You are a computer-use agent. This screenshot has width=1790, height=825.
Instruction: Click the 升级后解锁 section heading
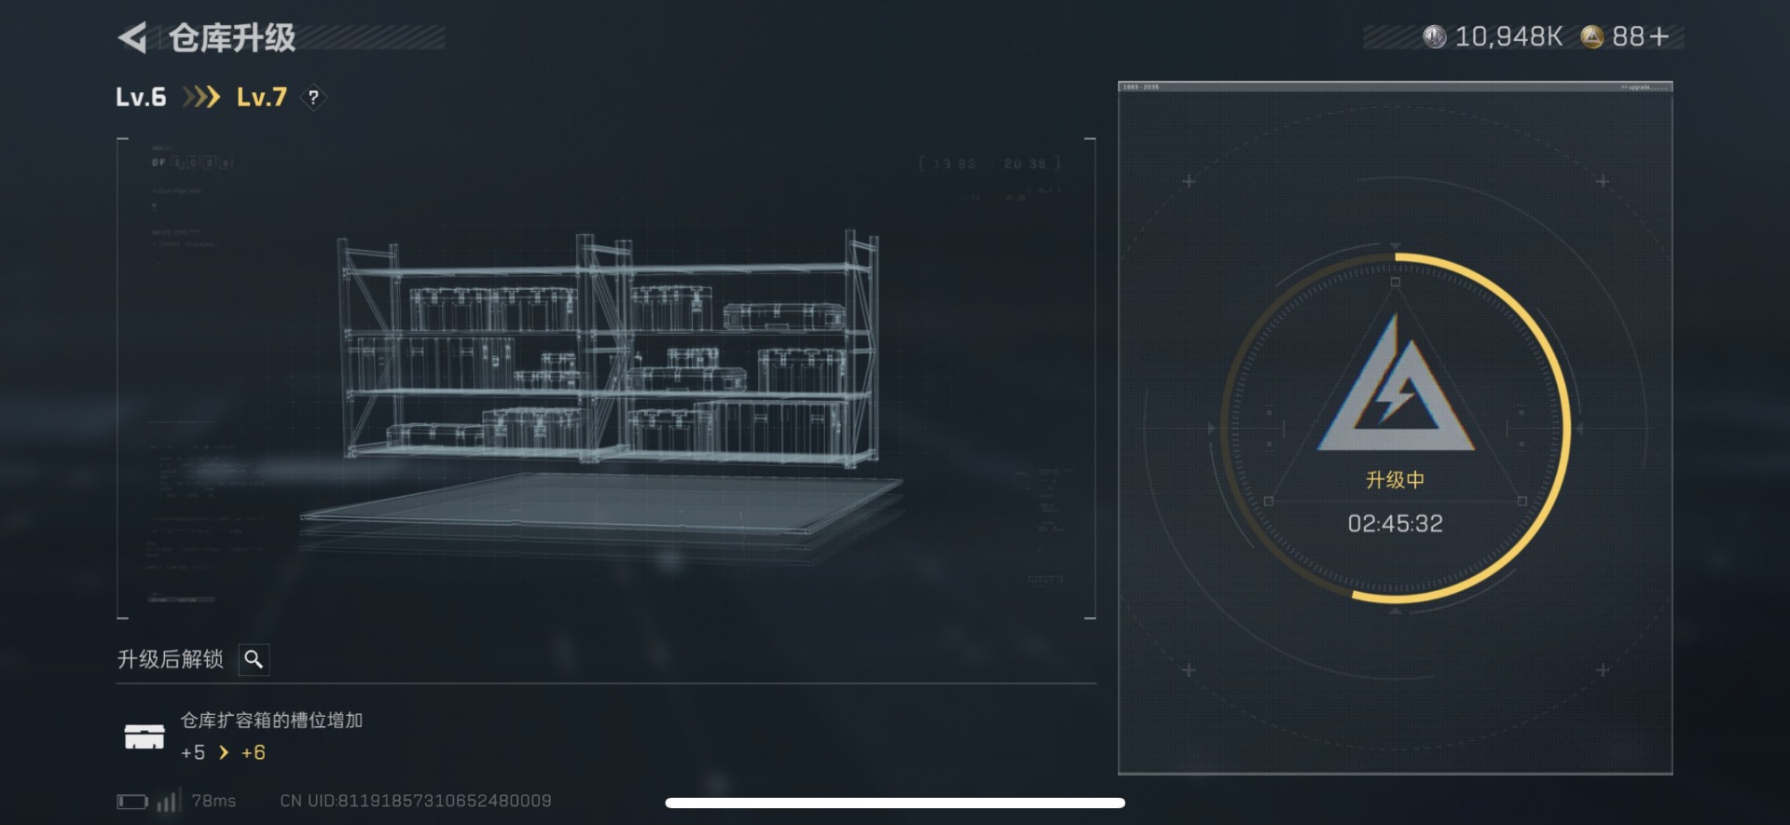[171, 660]
